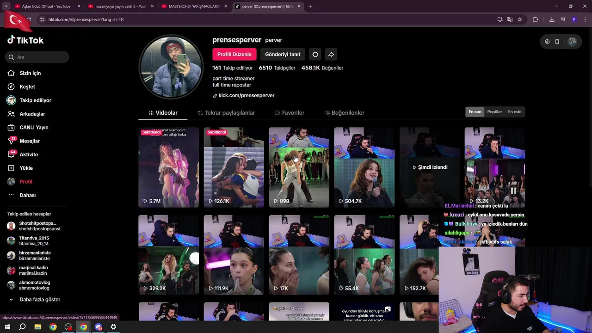Open OBS Studio from the taskbar
The height and width of the screenshot is (333, 592).
tap(68, 327)
